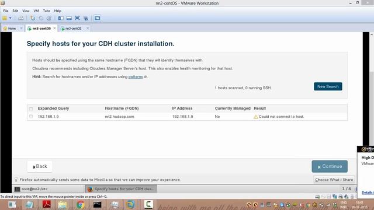Close the Home tab
Viewport: 374px width, 210px height.
click(x=21, y=29)
